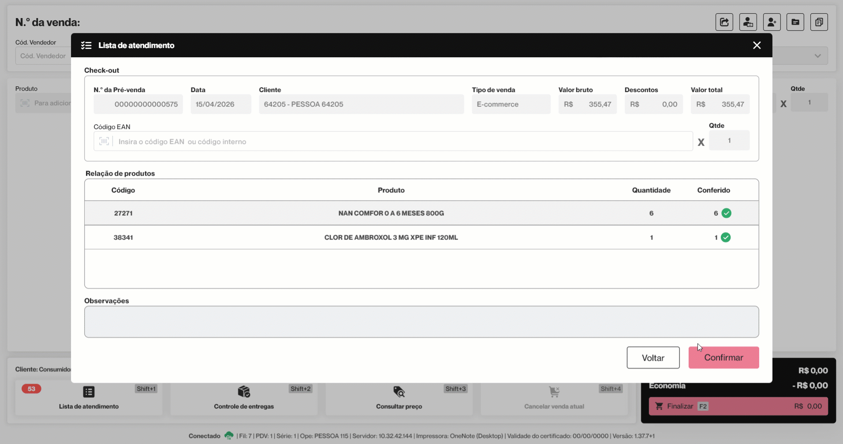Screen dimensions: 843x444
Task: Open Consultar preço shortcut
Action: 399,399
